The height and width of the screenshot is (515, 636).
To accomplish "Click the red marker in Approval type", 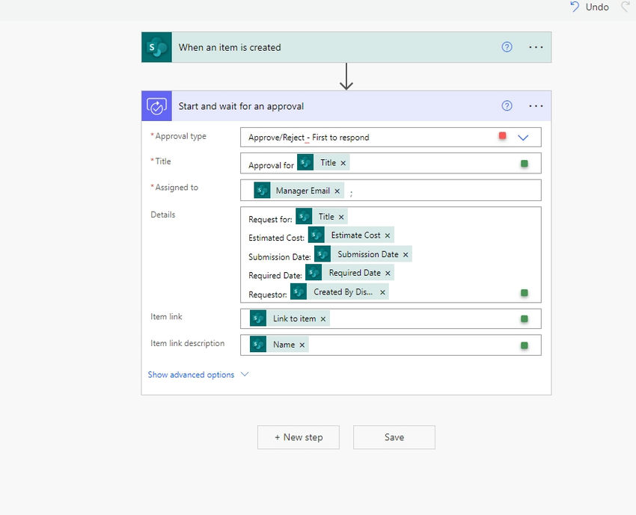I will [502, 135].
